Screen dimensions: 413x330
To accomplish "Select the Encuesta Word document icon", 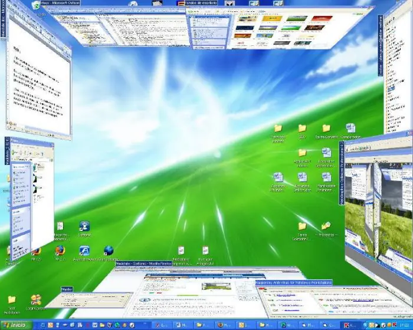I will pyautogui.click(x=302, y=177).
